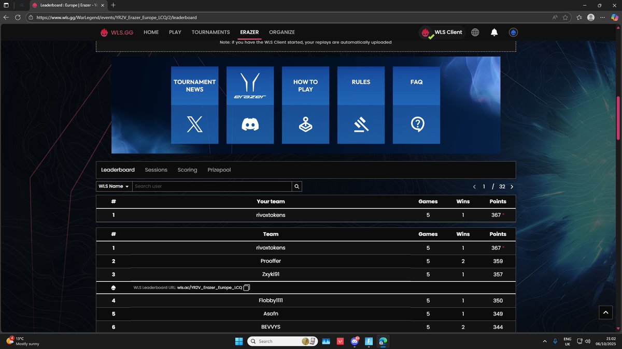
Task: Click the Search user input field
Action: click(212, 186)
